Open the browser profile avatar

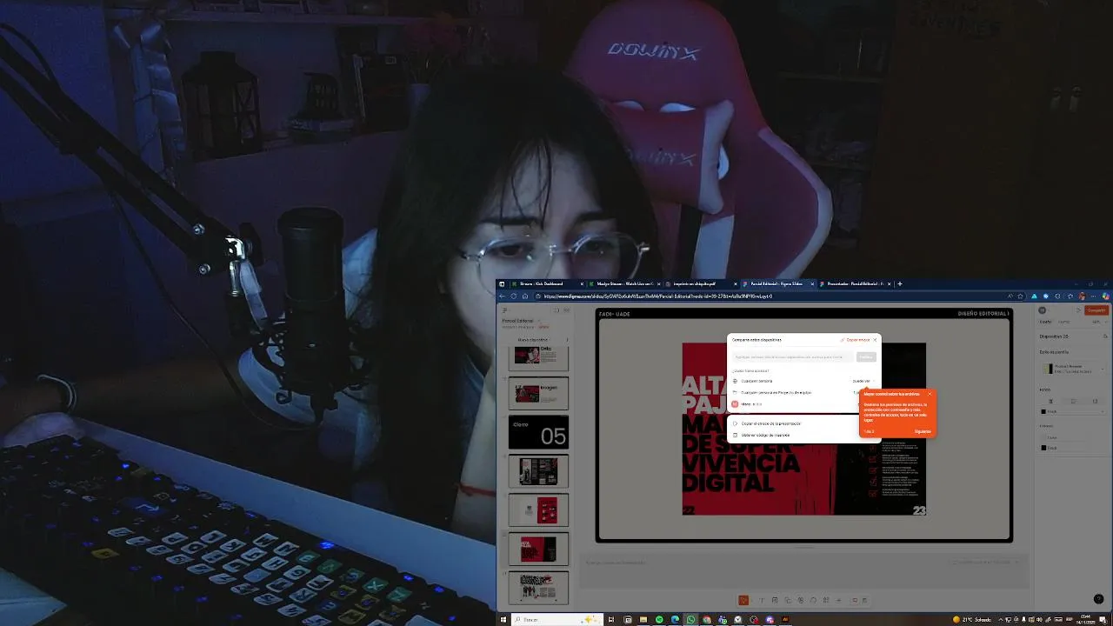[1082, 296]
